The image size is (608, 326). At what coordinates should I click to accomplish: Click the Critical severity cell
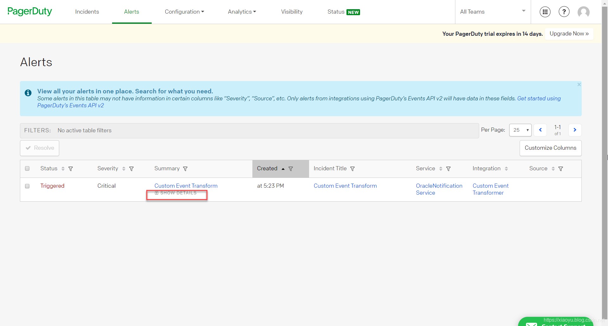coord(106,186)
